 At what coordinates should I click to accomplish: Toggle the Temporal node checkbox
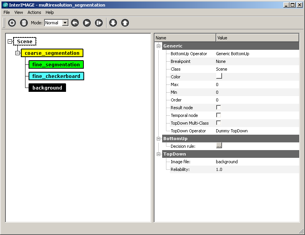219,115
